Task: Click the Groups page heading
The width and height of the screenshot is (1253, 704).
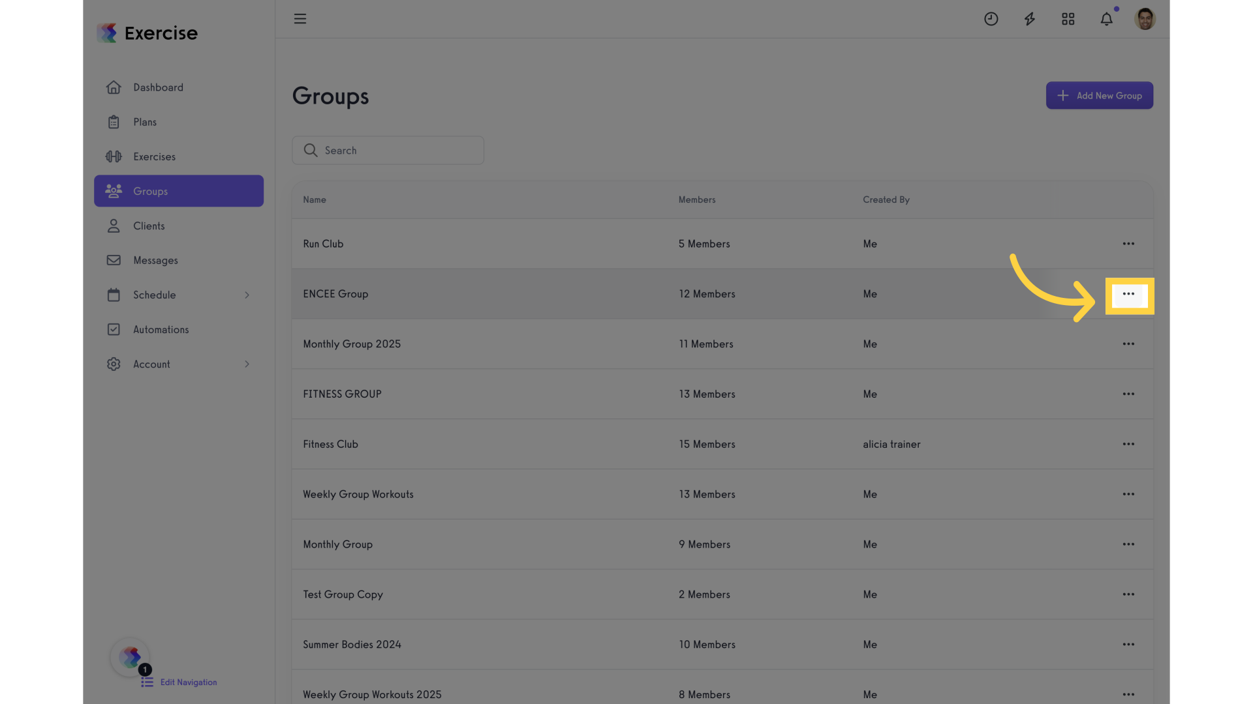Action: coord(330,96)
